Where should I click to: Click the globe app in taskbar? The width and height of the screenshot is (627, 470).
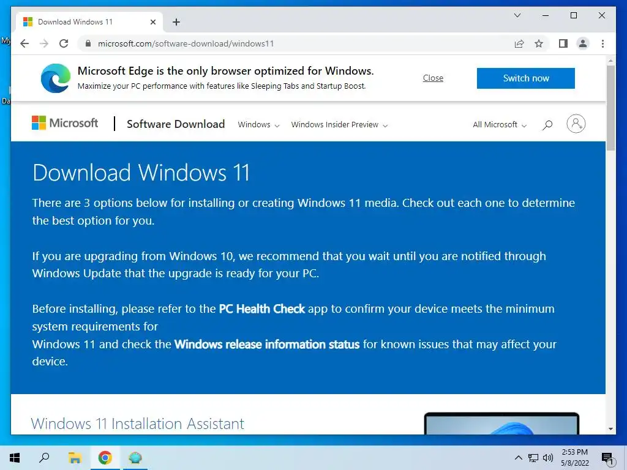coord(135,458)
